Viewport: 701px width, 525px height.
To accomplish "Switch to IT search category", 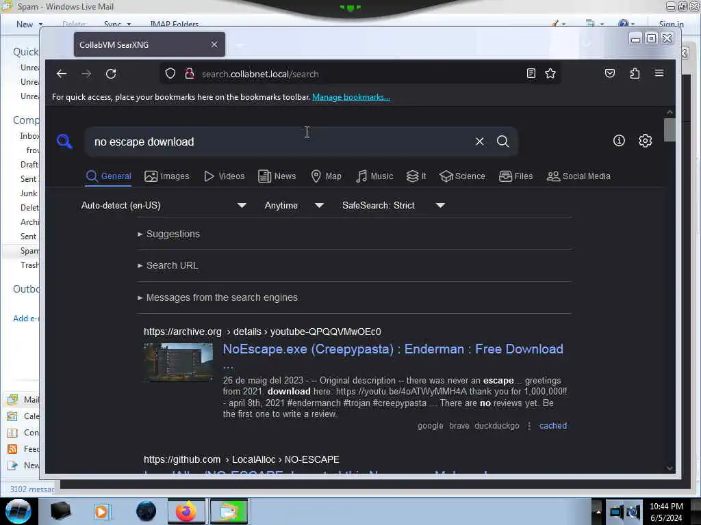I will click(416, 176).
